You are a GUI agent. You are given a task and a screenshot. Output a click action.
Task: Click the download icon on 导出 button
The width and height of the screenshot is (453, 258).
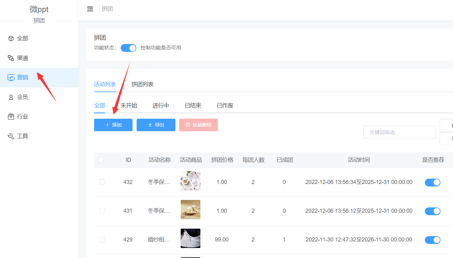click(x=150, y=125)
